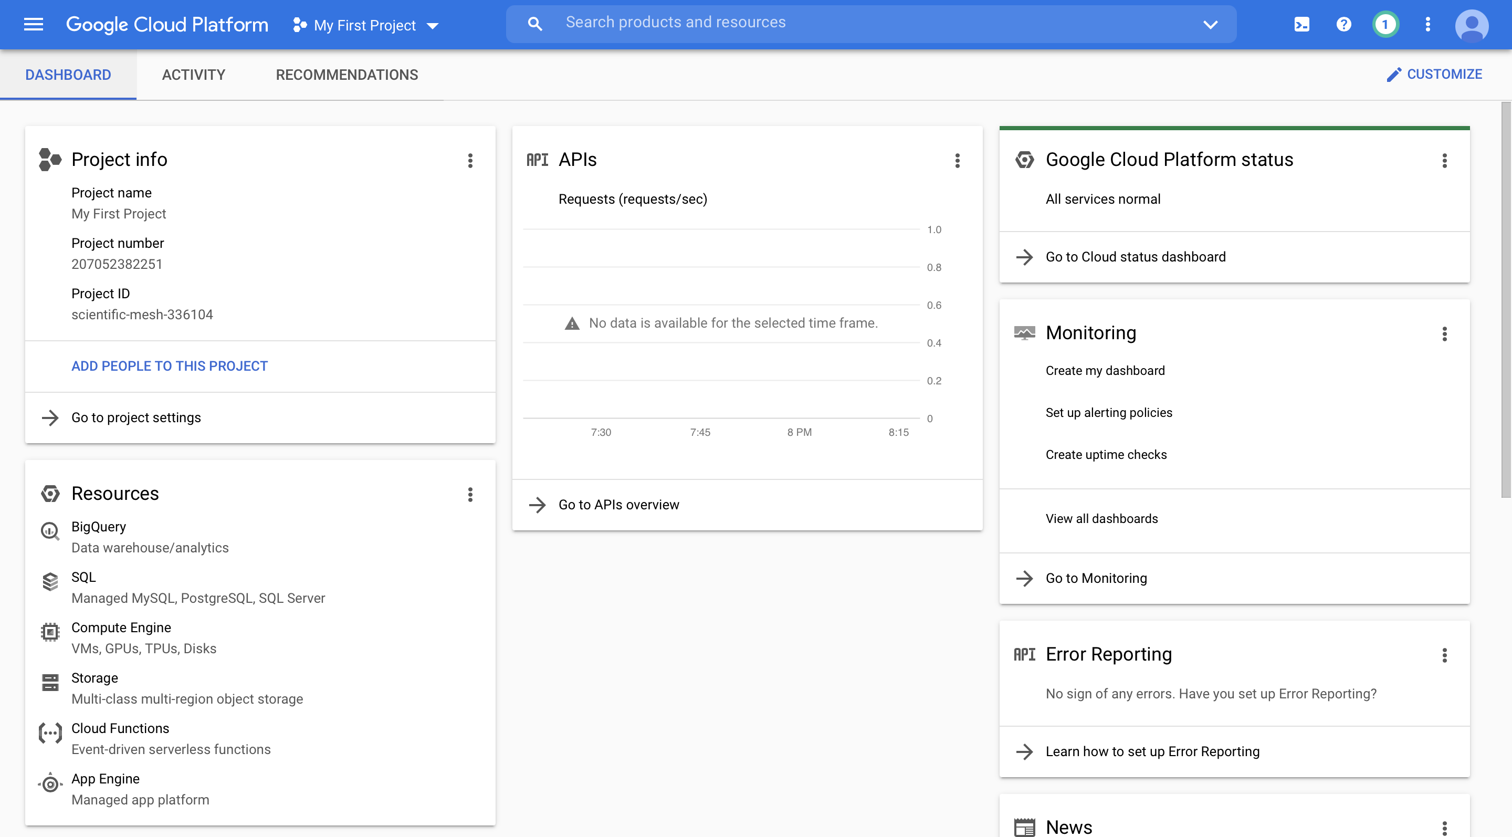Open the header settings three-dot menu
This screenshot has width=1512, height=837.
pyautogui.click(x=1427, y=25)
